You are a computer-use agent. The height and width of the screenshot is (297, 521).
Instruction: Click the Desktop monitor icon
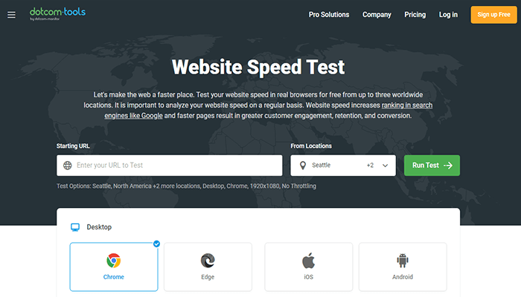point(75,226)
